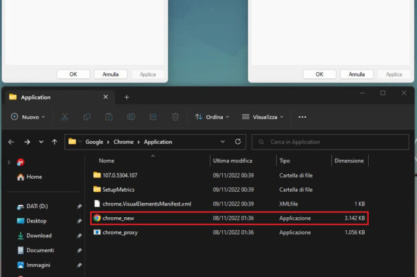Open the Nuovo dropdown menu
Viewport: 417px width, 277px height.
[28, 117]
